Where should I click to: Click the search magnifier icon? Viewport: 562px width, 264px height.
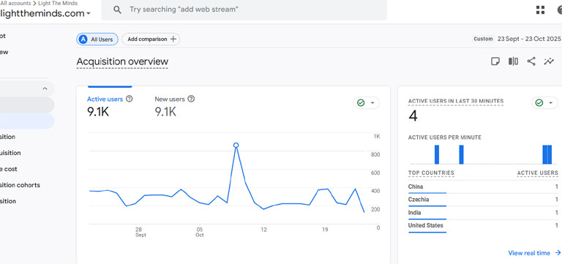tap(117, 10)
